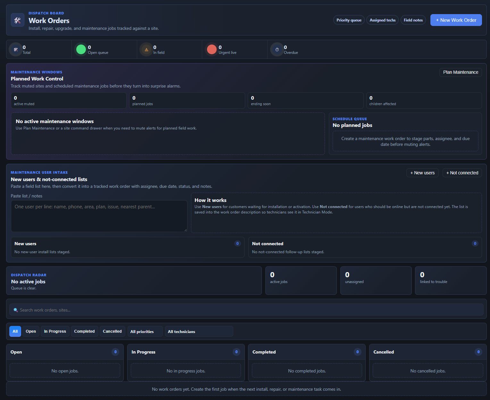
Task: Focus the Paste list / notes textarea
Action: (99, 216)
